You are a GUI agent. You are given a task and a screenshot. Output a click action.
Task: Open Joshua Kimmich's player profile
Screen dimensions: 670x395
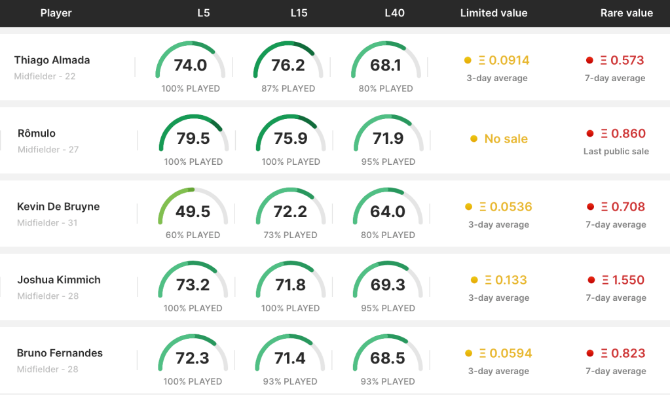pos(58,280)
